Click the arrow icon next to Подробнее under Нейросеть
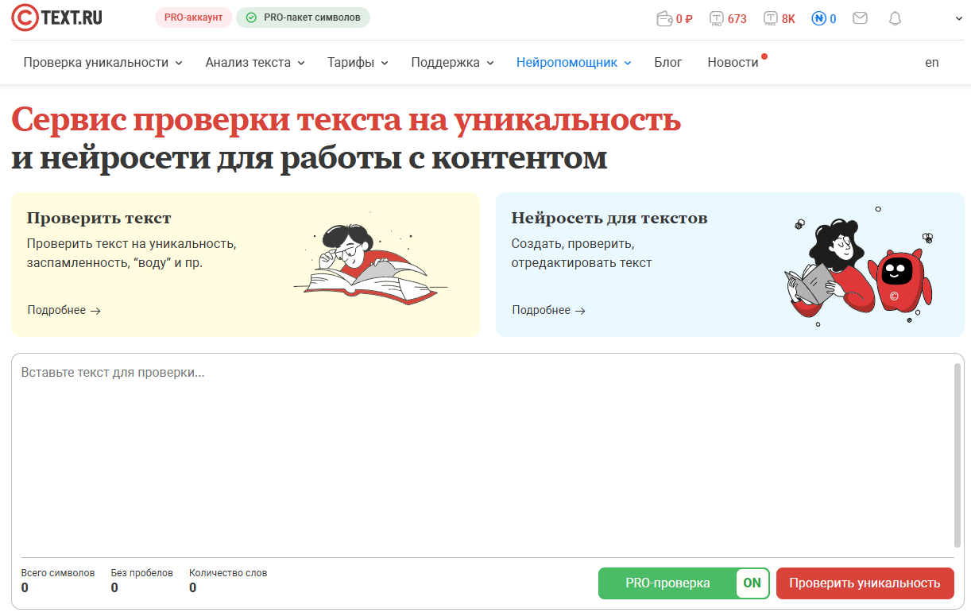This screenshot has width=971, height=616. click(582, 311)
